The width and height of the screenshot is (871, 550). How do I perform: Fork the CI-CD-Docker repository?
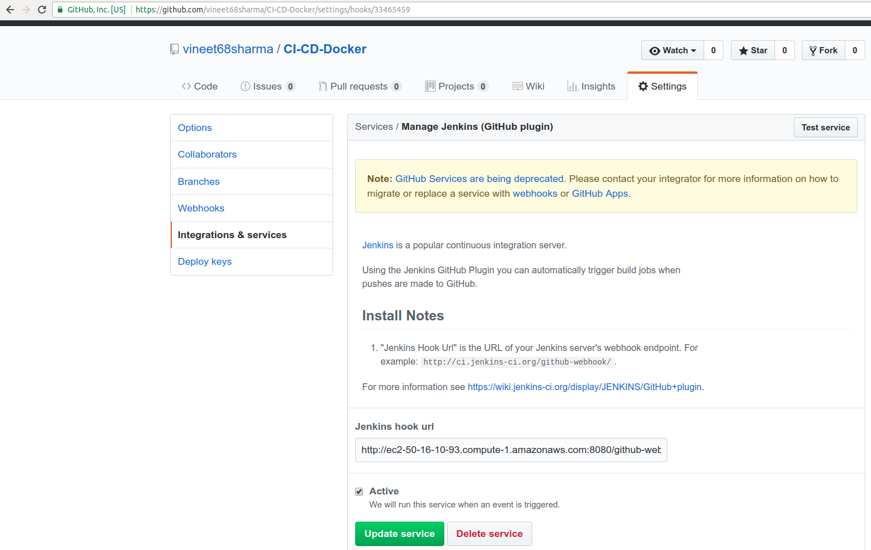click(823, 50)
